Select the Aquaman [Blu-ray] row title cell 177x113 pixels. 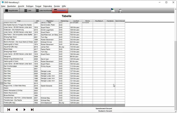pos(19,47)
